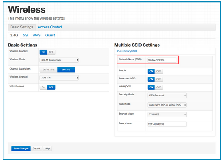Click the WMM(QOS) label

click(125, 87)
